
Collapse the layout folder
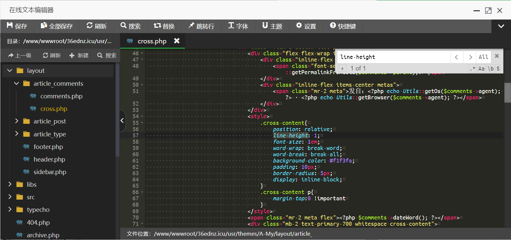[10, 71]
